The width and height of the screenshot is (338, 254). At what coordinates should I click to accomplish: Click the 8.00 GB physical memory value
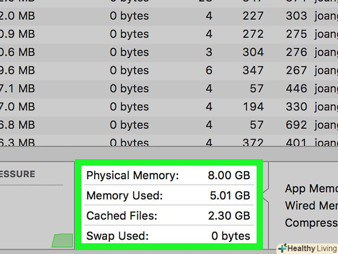point(230,175)
